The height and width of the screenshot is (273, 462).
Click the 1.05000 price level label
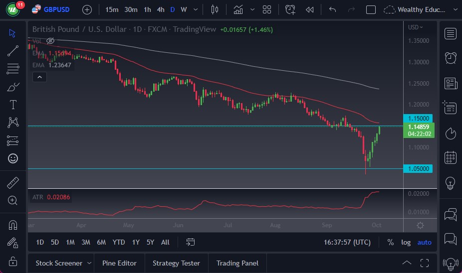coord(418,169)
